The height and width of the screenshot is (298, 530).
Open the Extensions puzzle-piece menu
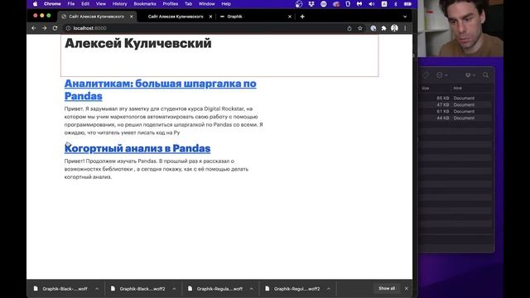coord(383,28)
